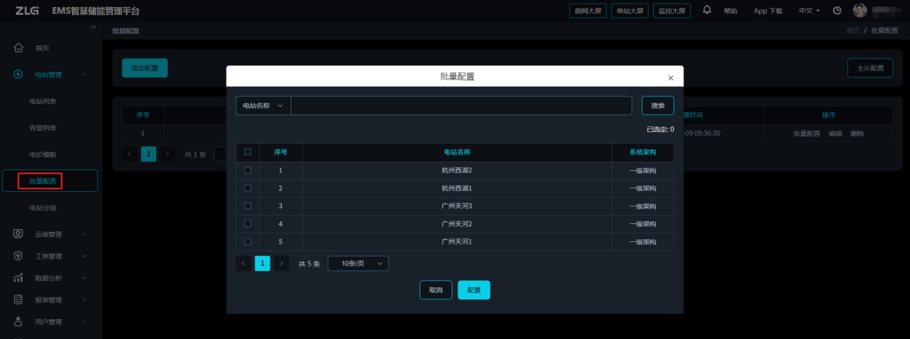The image size is (910, 339).
Task: Click the 帮助 link
Action: pyautogui.click(x=730, y=11)
